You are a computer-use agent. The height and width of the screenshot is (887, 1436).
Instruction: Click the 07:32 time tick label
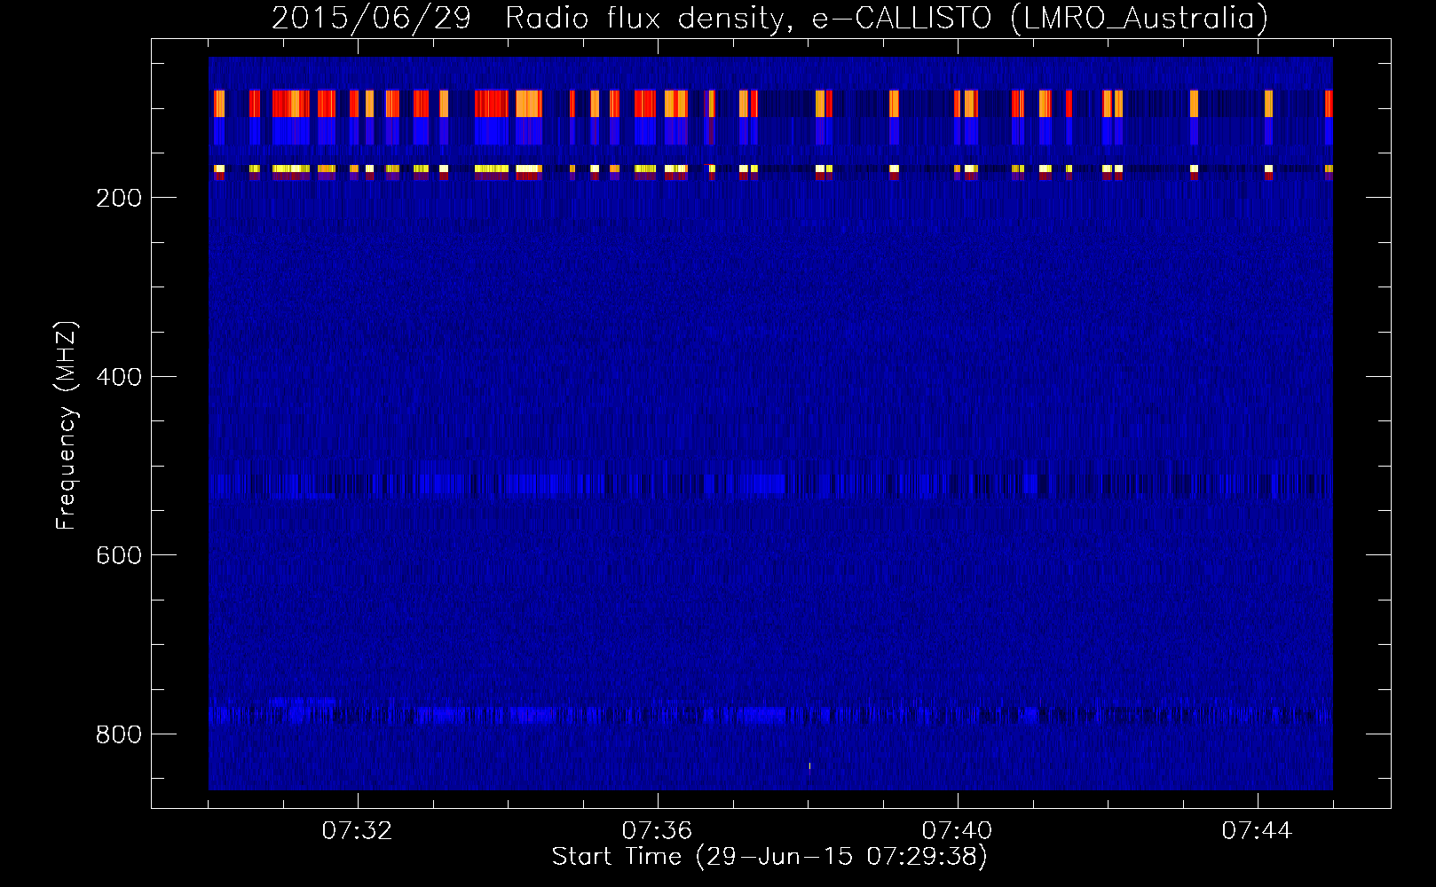357,831
